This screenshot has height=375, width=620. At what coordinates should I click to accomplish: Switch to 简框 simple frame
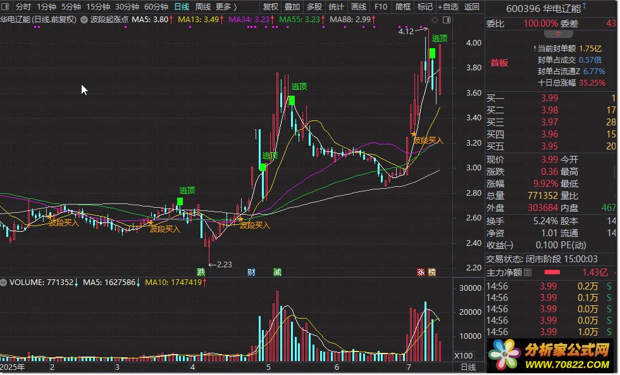point(403,7)
